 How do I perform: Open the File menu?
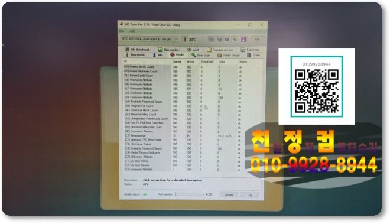tap(122, 31)
